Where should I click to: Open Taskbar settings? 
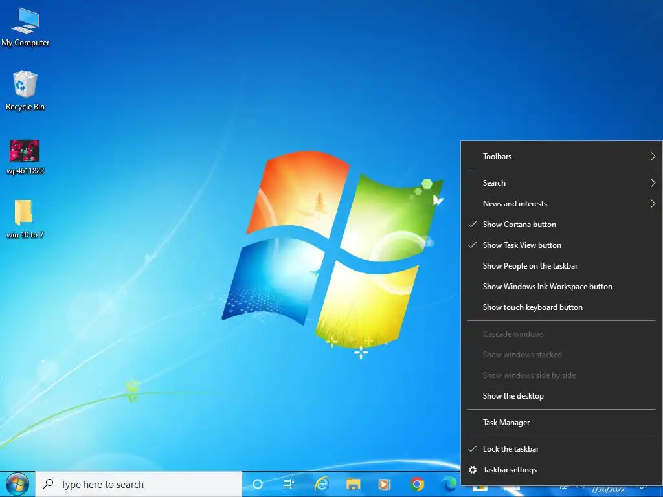[x=561, y=470]
